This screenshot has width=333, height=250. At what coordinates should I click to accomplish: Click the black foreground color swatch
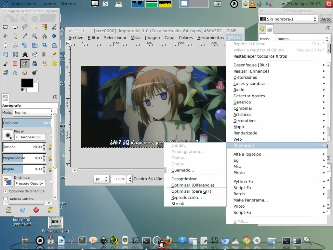pyautogui.click(x=27, y=83)
